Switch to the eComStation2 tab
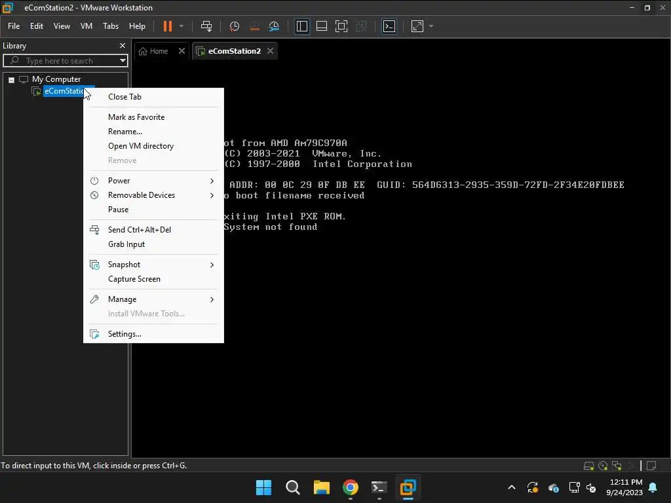Viewport: 671px width, 503px height. pyautogui.click(x=234, y=51)
